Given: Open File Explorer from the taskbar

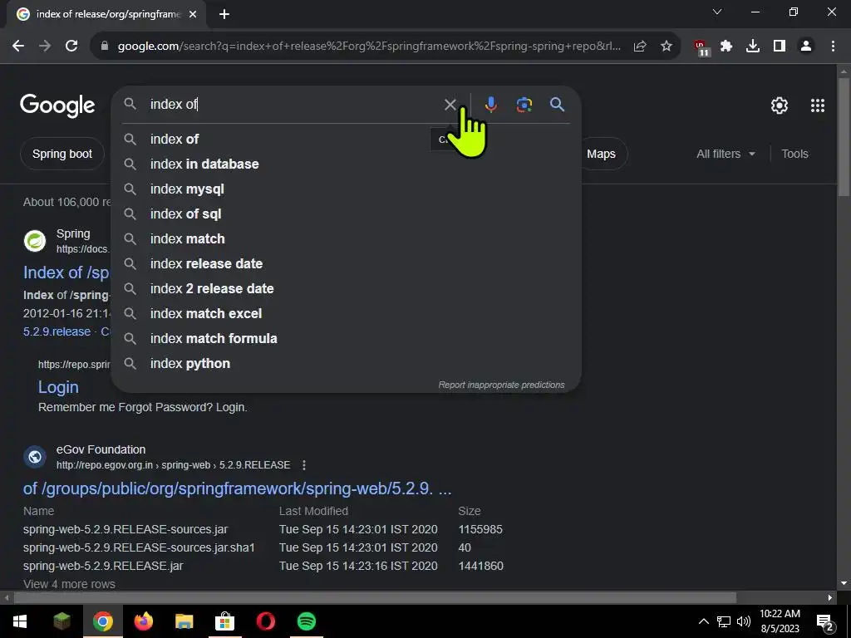Looking at the screenshot, I should [184, 621].
